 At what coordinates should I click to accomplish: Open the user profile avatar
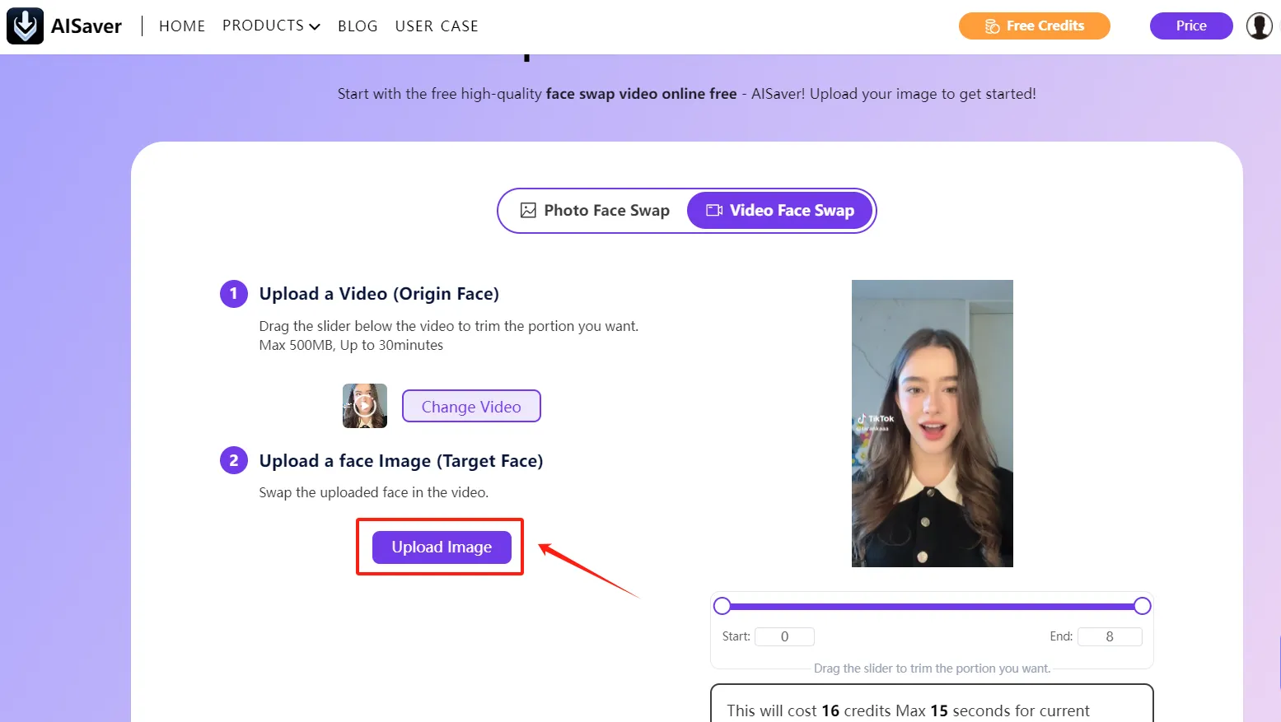tap(1259, 26)
